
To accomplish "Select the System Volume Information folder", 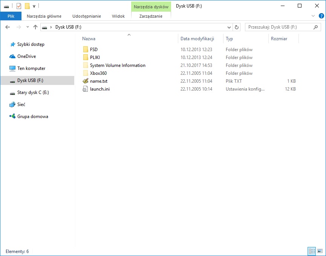I will (118, 65).
